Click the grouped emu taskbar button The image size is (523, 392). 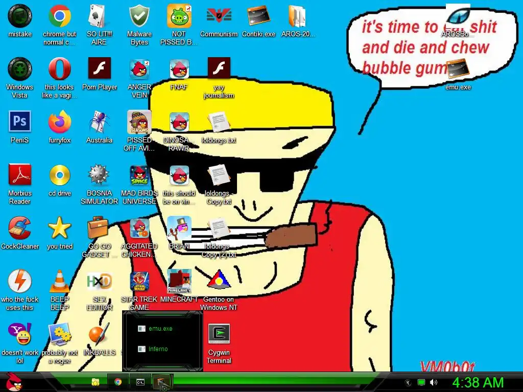[x=163, y=382]
